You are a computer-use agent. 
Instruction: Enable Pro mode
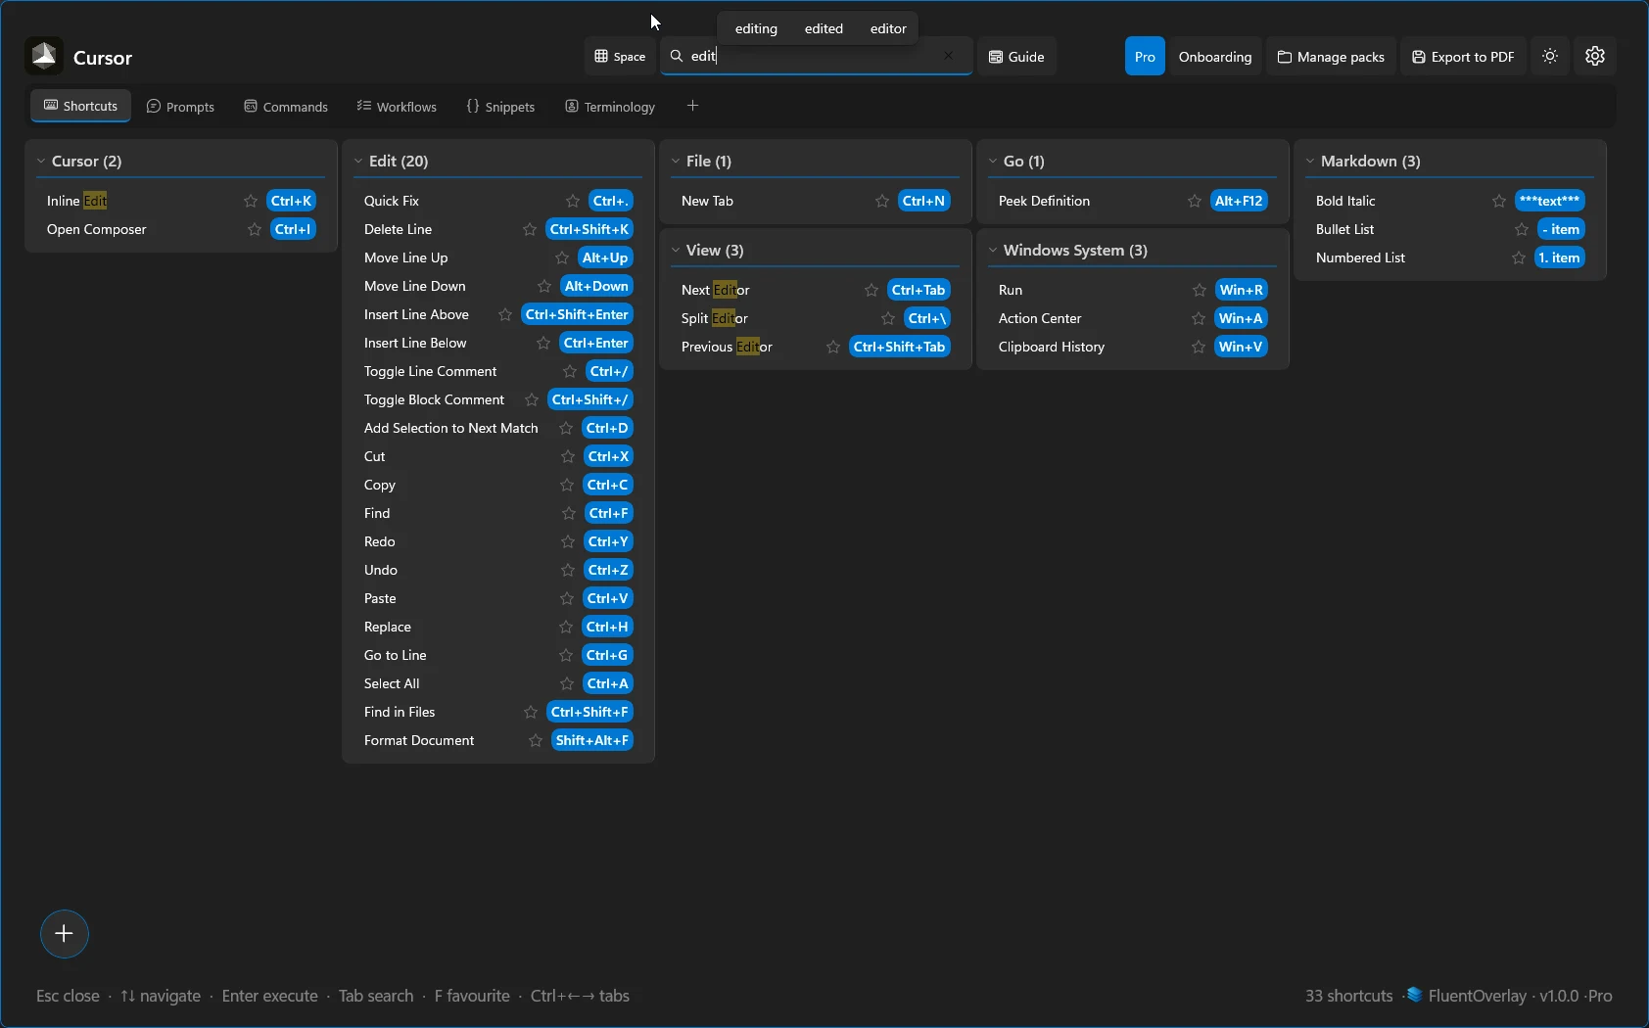(x=1144, y=56)
